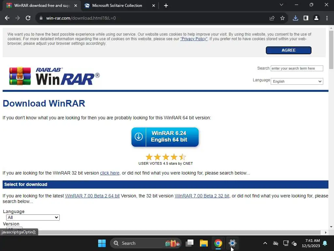334x251 pixels.
Task: Focus the site search field
Action: [297, 68]
